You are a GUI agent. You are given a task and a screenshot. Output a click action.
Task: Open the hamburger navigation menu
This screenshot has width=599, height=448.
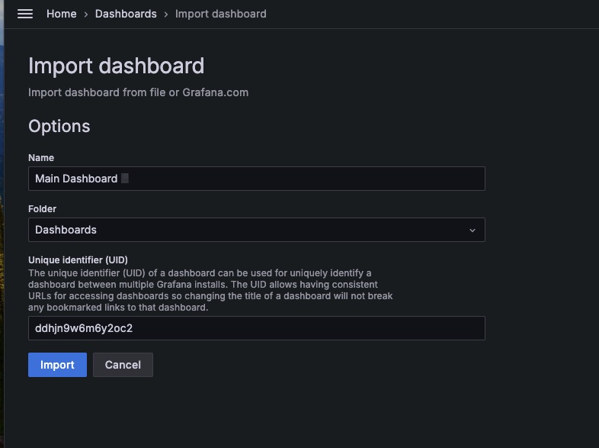[25, 14]
